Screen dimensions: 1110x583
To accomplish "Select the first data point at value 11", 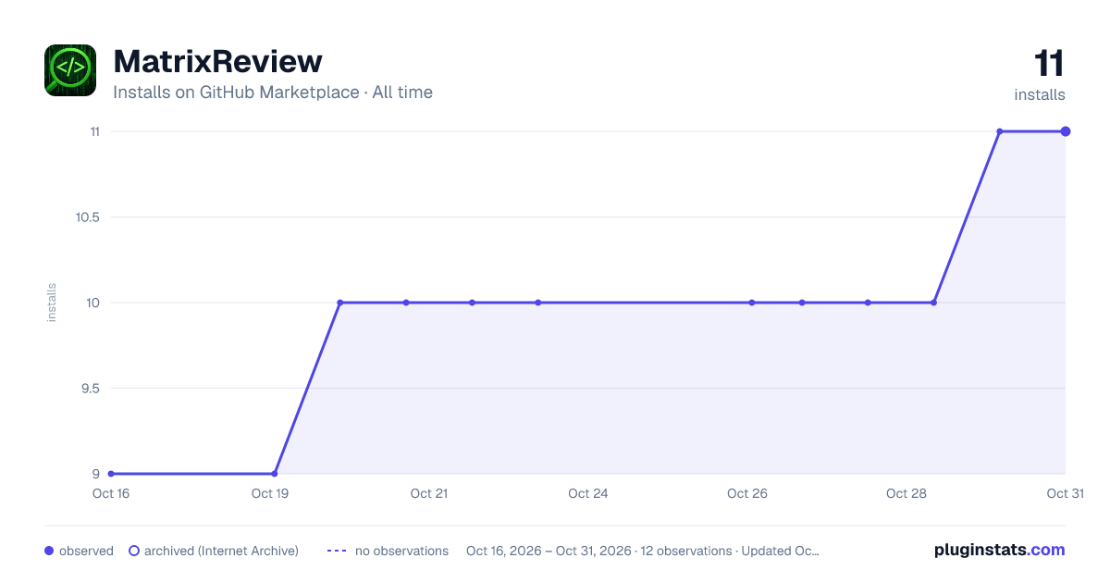I will click(1000, 131).
